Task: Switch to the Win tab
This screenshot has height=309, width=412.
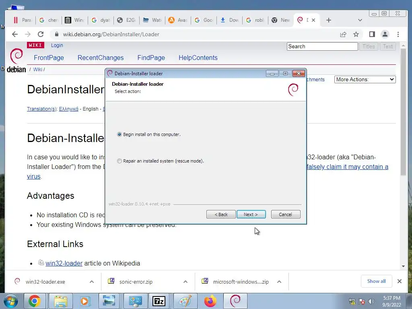Action: (x=74, y=20)
